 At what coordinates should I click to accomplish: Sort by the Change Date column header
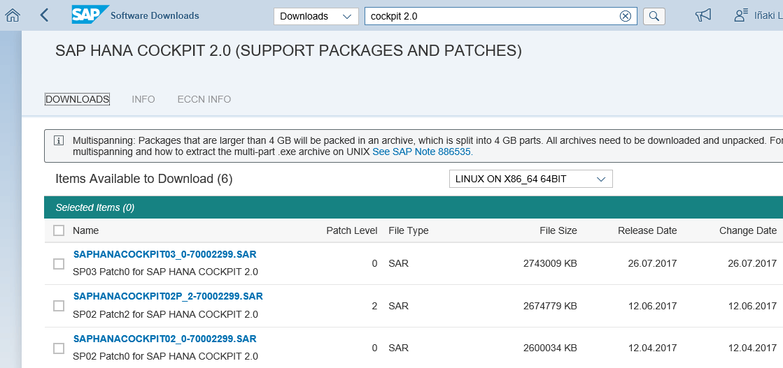pyautogui.click(x=748, y=230)
